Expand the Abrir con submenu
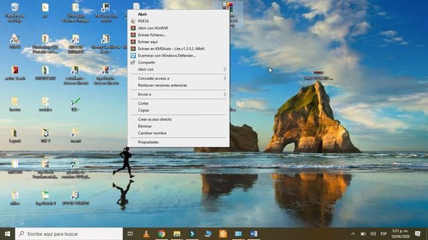The image size is (428, 240). [179, 69]
